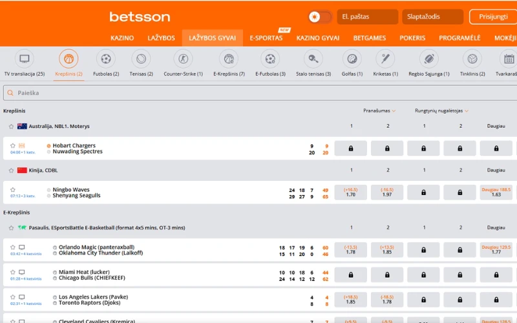Screen dimensions: 517x323
Task: Open the Pranašumas market dropdown
Action: [x=379, y=110]
